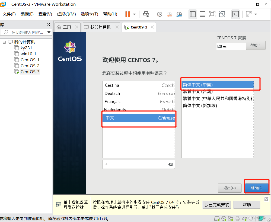This screenshot has width=271, height=222.
Task: Click the keyboard icon in the hint bar
Action: click(x=58, y=205)
